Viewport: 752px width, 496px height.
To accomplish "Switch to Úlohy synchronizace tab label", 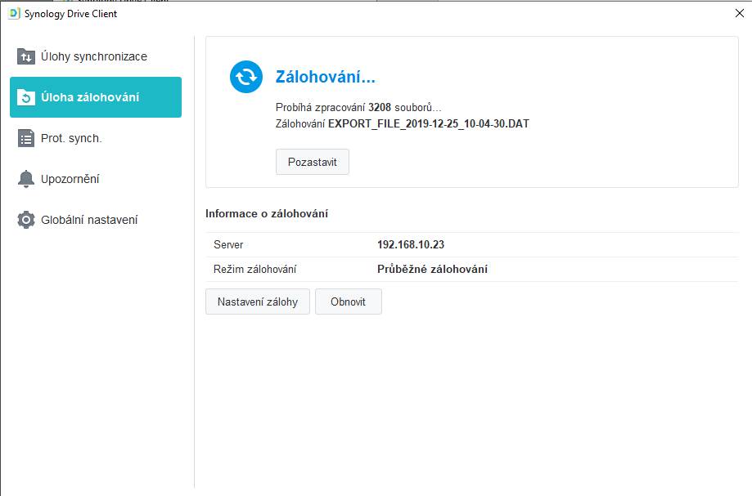I will pyautogui.click(x=94, y=56).
